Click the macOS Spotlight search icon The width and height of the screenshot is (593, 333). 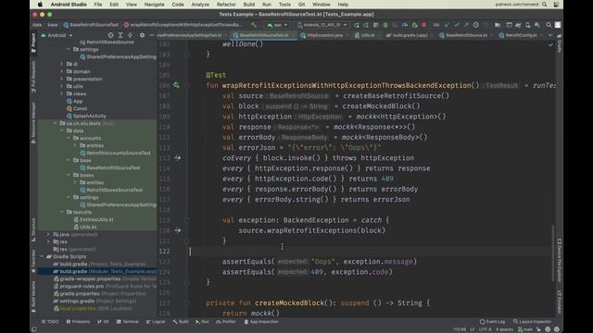point(544,5)
